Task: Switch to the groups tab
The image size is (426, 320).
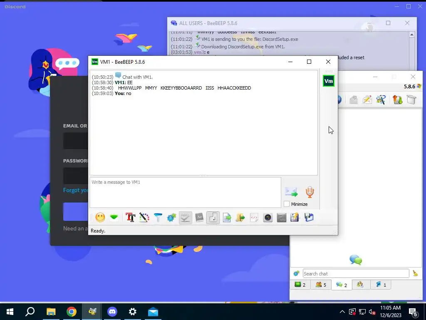Action: pos(360,285)
